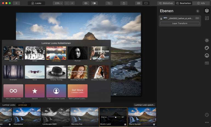Toggle the eye preview button
The width and height of the screenshot is (211, 127).
86,3
